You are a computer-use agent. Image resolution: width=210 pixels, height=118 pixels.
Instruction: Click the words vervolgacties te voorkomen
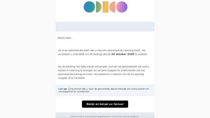tap(74, 92)
